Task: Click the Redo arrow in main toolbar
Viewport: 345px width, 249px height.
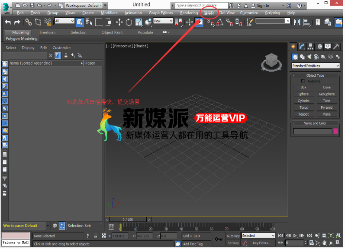Action: 17,22
